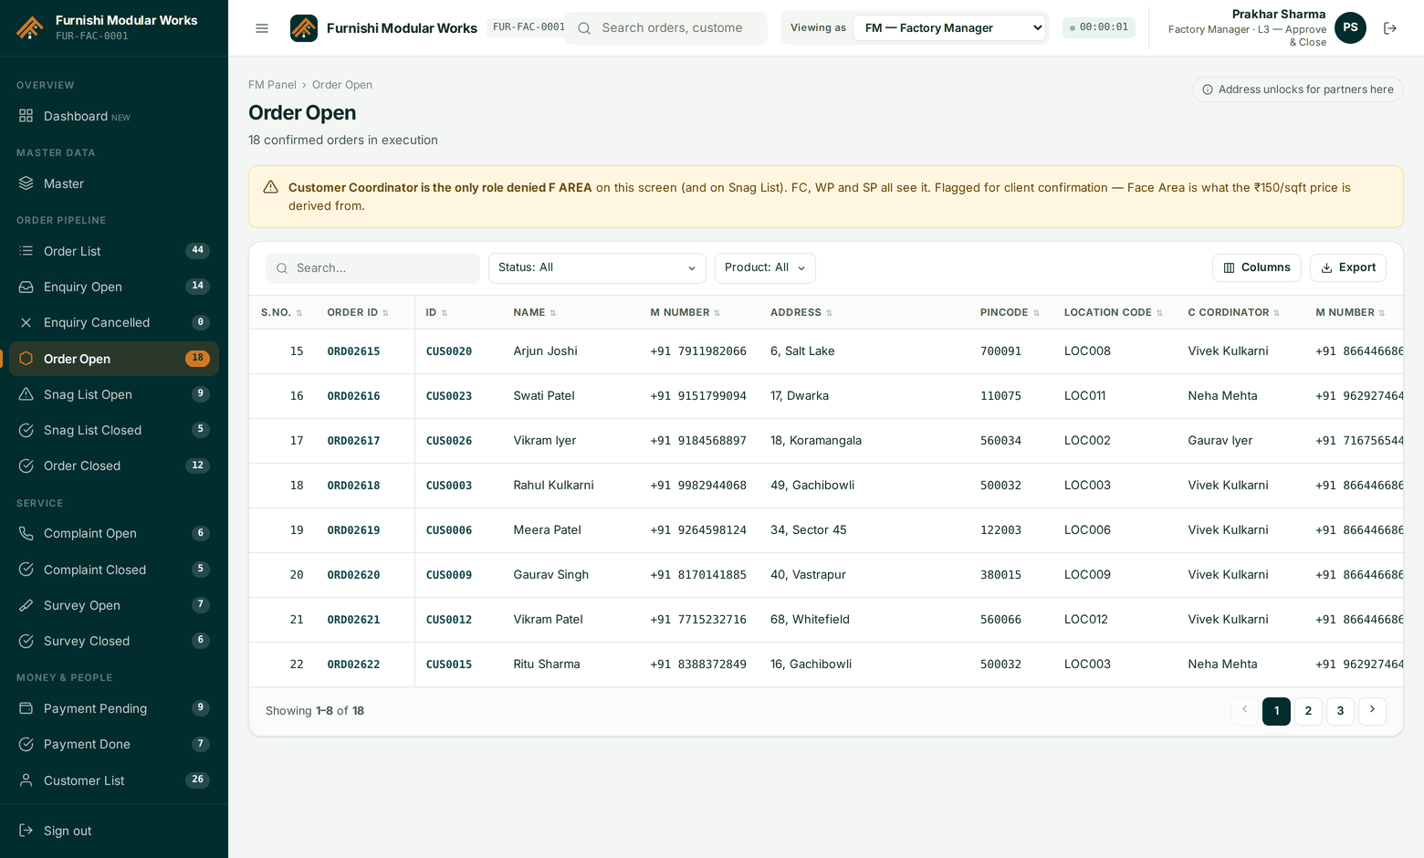Go to page 2
Image resolution: width=1424 pixels, height=858 pixels.
tap(1308, 711)
